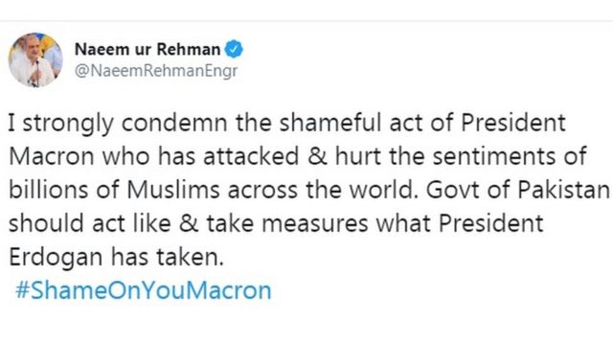Click the opening words "I strongly condemn"
This screenshot has height=345, width=613.
(x=118, y=123)
